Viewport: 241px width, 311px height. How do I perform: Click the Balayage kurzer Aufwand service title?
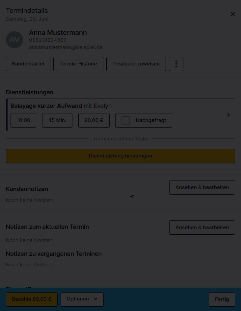pyautogui.click(x=46, y=106)
